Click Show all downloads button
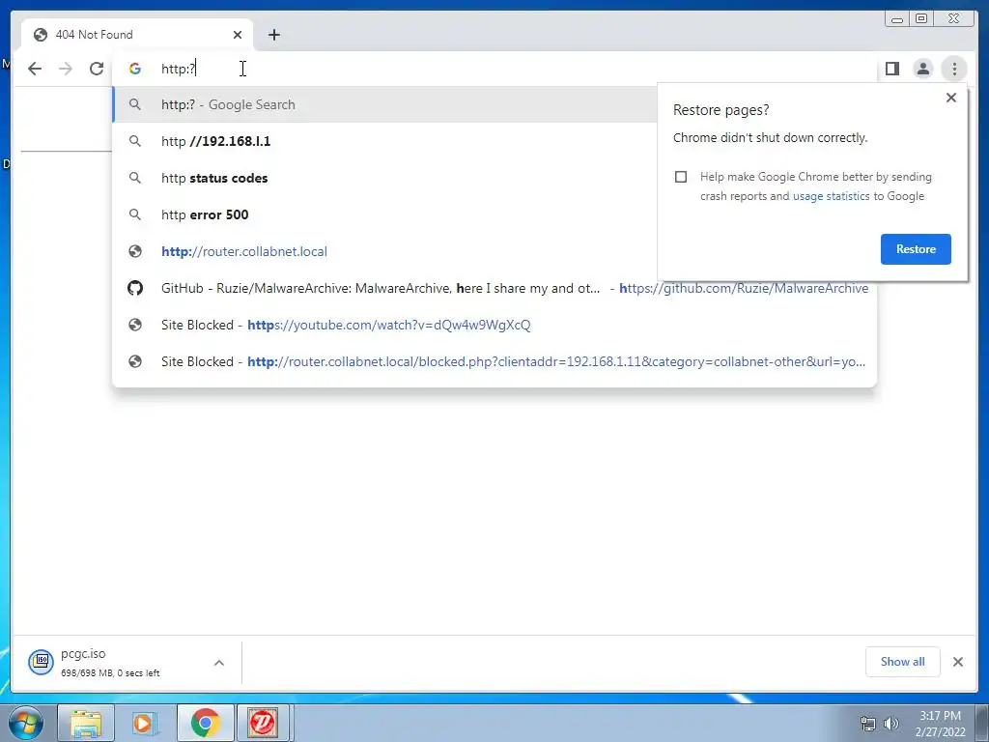The width and height of the screenshot is (989, 742). 903,662
